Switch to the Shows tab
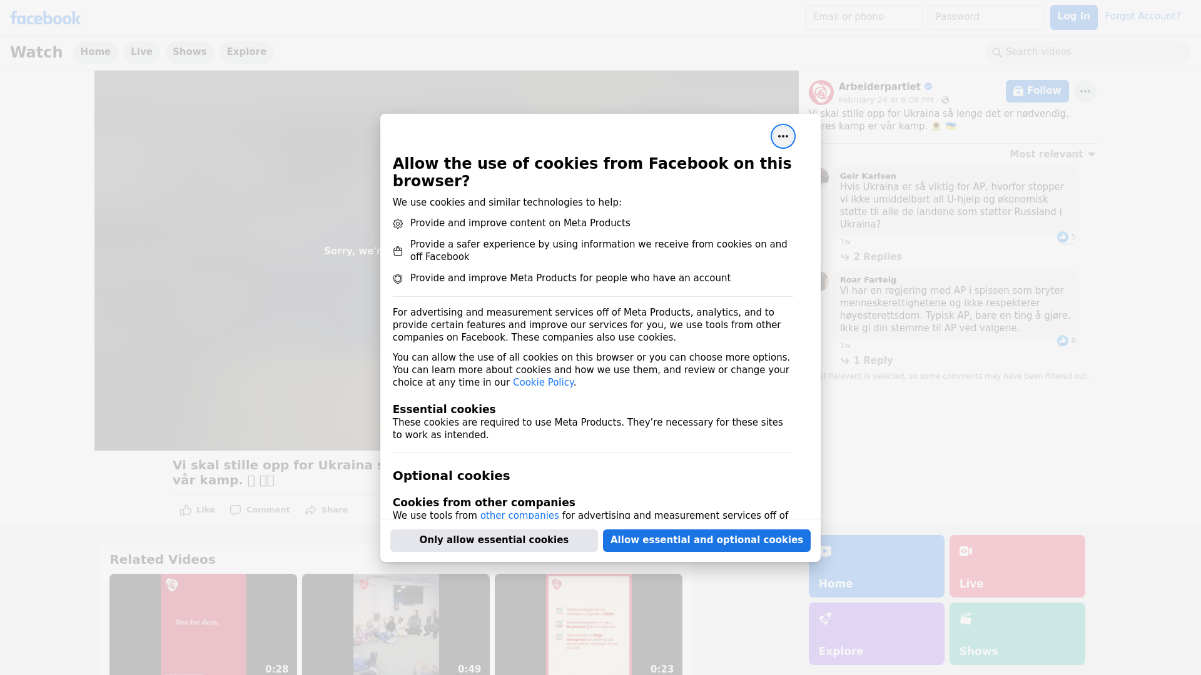 pyautogui.click(x=190, y=52)
